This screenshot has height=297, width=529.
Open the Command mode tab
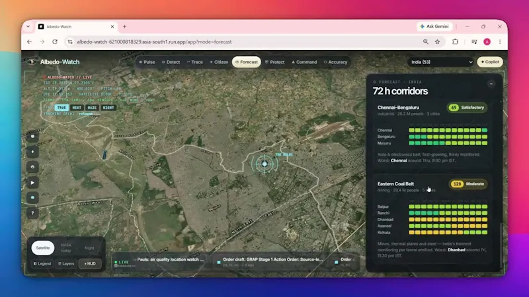click(304, 62)
